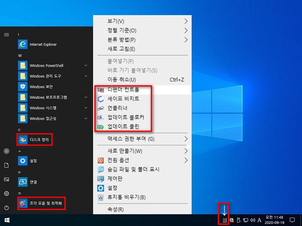
Task: Open 액세스 권한 부여 (G) submenu
Action: (x=142, y=139)
